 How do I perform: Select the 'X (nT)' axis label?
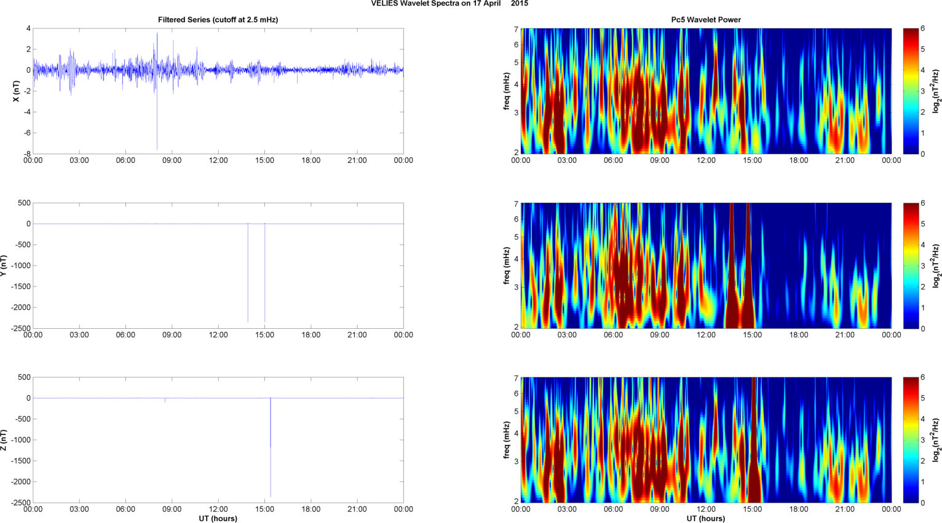tap(17, 91)
